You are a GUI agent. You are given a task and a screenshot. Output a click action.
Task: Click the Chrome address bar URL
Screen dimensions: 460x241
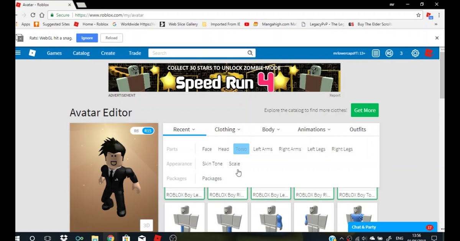point(109,15)
